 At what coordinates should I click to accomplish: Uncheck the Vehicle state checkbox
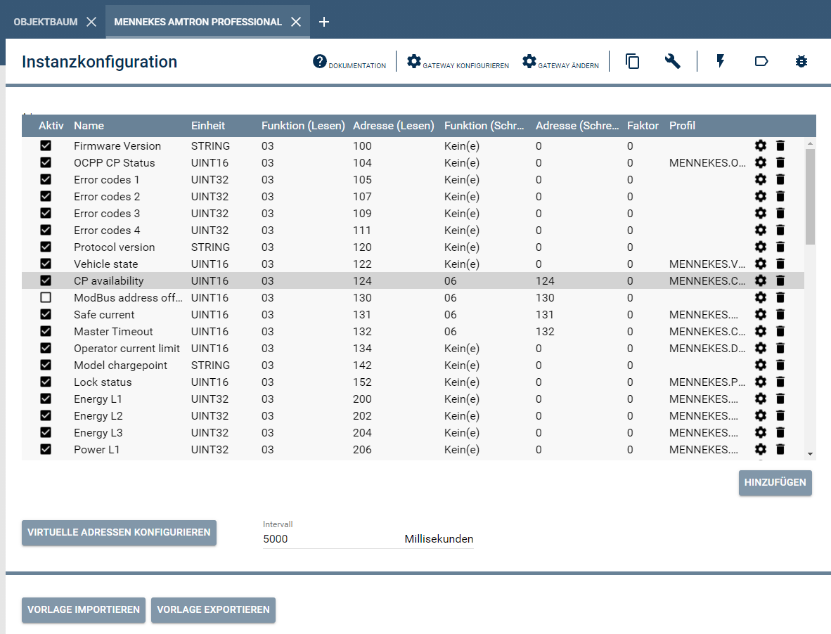click(x=46, y=264)
